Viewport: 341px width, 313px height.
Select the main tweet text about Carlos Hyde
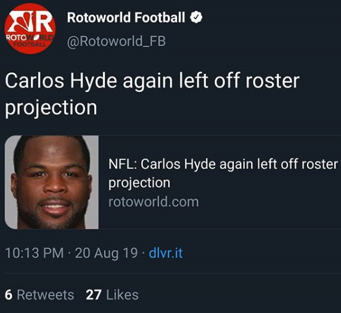pyautogui.click(x=152, y=94)
